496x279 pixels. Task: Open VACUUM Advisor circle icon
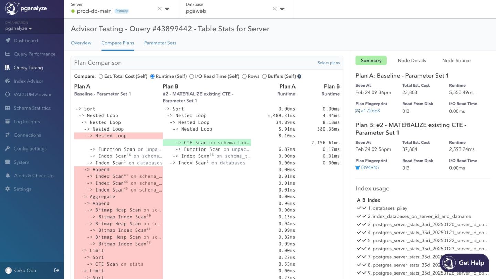pos(7,94)
